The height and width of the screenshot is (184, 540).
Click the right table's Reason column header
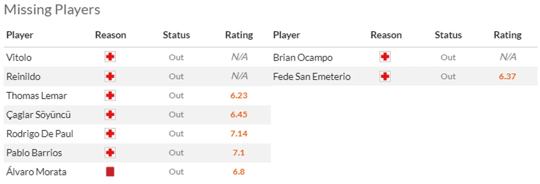point(386,35)
